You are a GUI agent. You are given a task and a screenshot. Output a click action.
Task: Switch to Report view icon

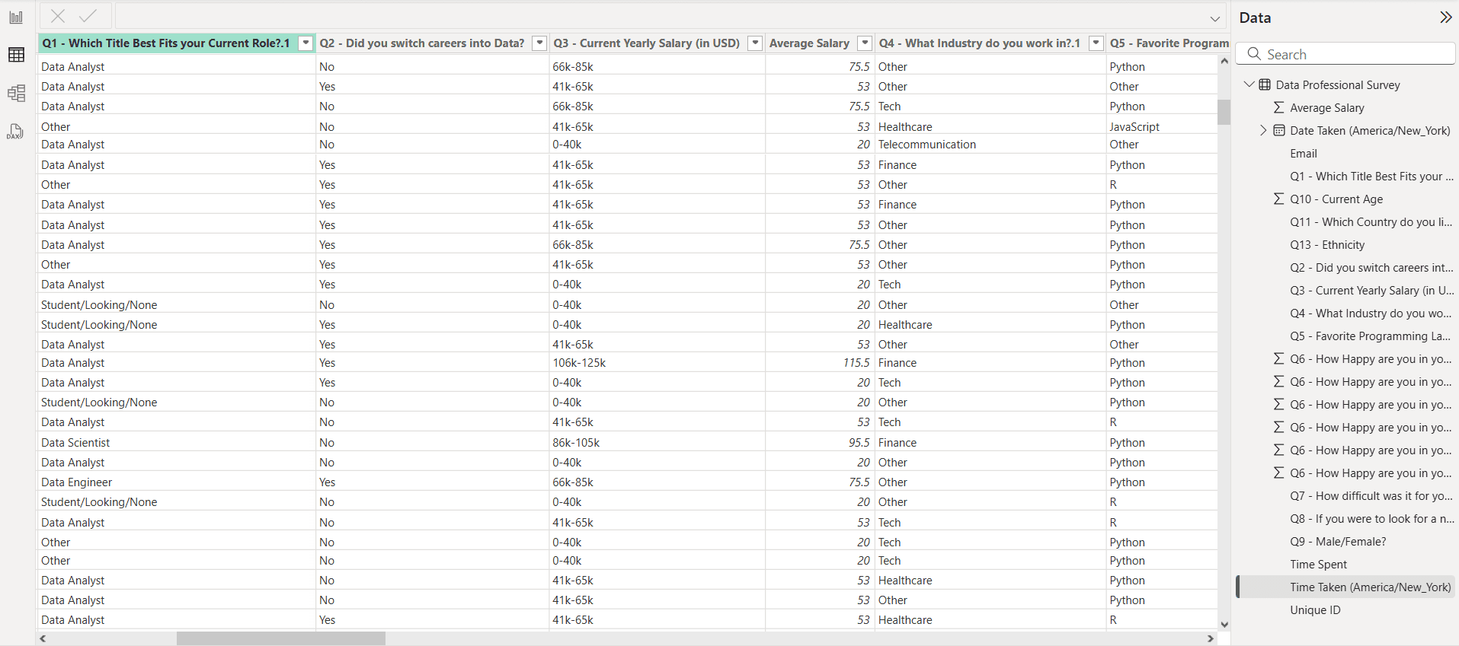(16, 17)
